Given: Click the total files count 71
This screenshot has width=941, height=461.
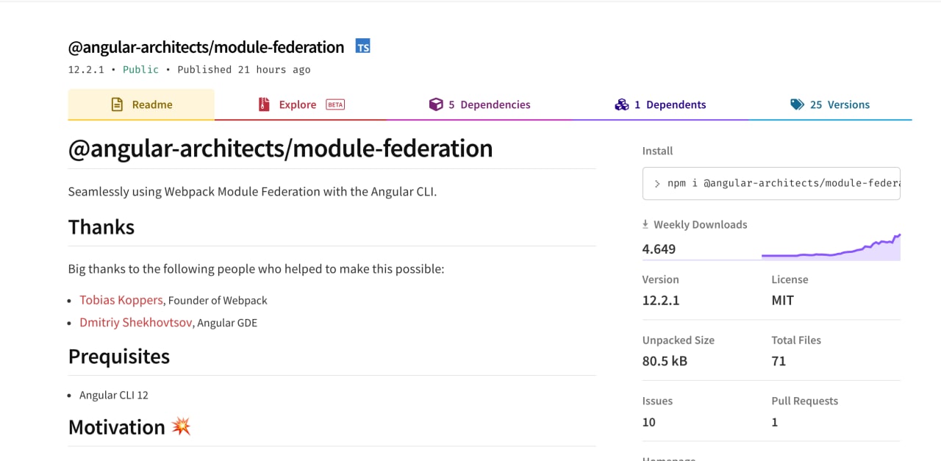Looking at the screenshot, I should (779, 361).
